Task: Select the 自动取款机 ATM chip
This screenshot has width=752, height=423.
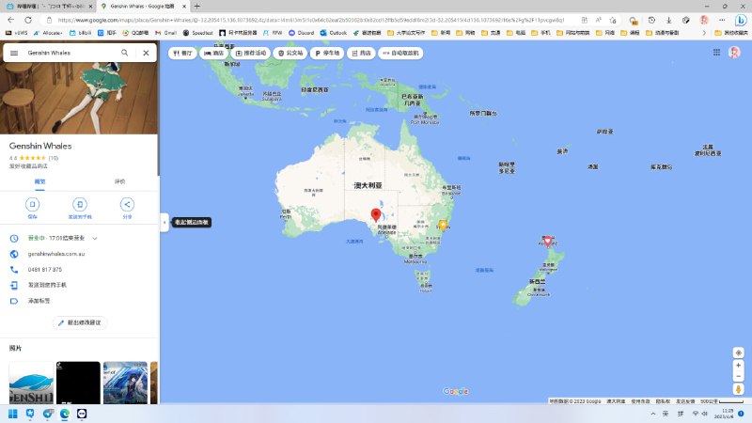Action: pyautogui.click(x=400, y=54)
